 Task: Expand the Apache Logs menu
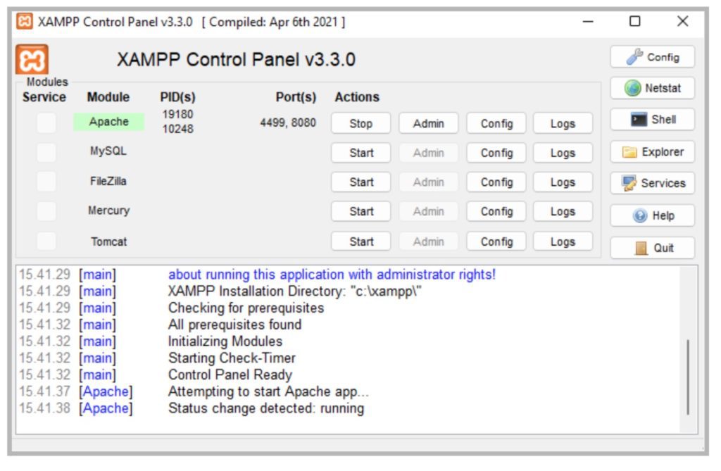563,123
